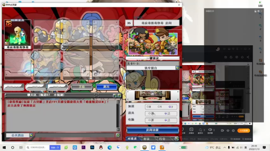Viewport: 270px width, 151px height.
Task: Open orange question-mark app in taskbar
Action: pos(162,147)
